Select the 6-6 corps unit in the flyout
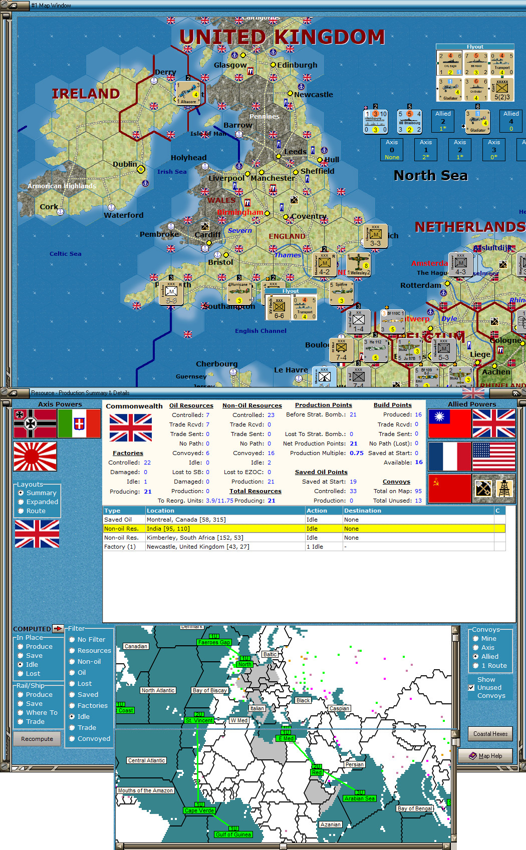The width and height of the screenshot is (526, 850). [279, 307]
